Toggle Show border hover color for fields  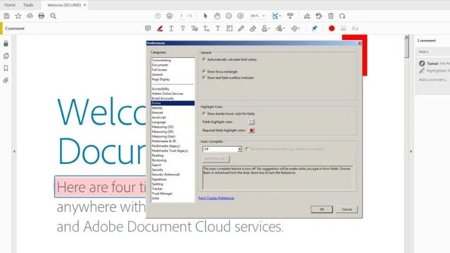click(204, 113)
